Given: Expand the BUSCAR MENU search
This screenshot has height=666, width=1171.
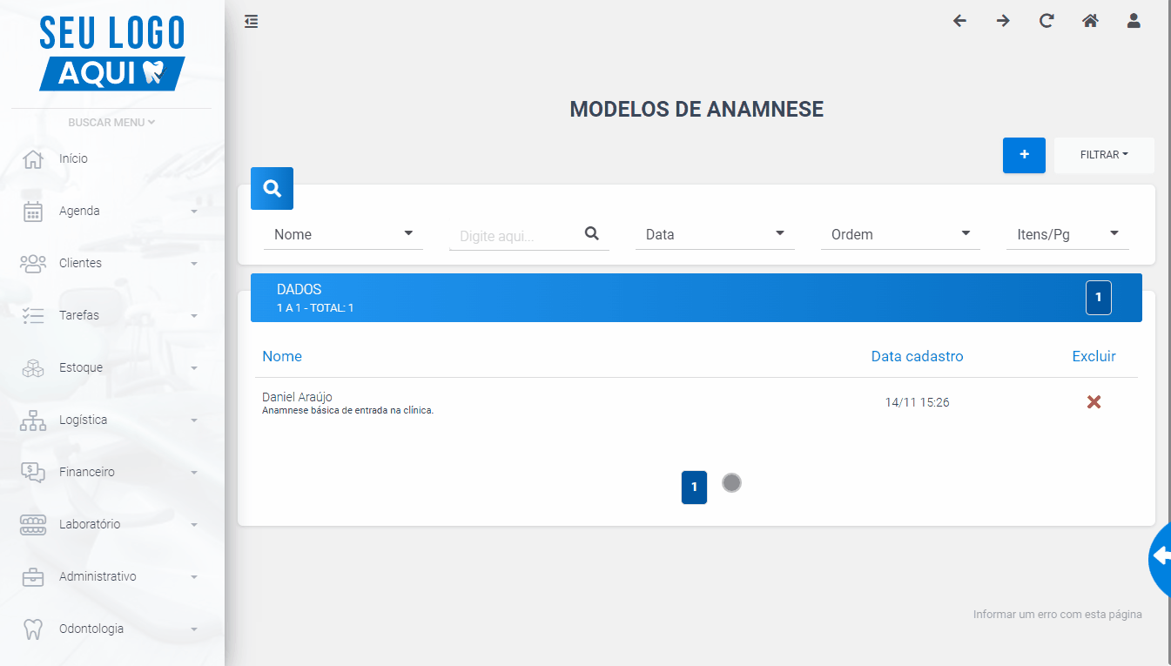Looking at the screenshot, I should [x=111, y=123].
